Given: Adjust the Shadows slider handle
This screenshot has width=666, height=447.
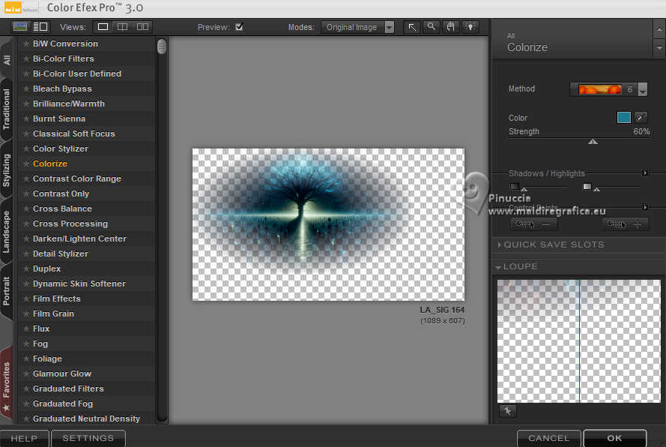Looking at the screenshot, I should (524, 189).
